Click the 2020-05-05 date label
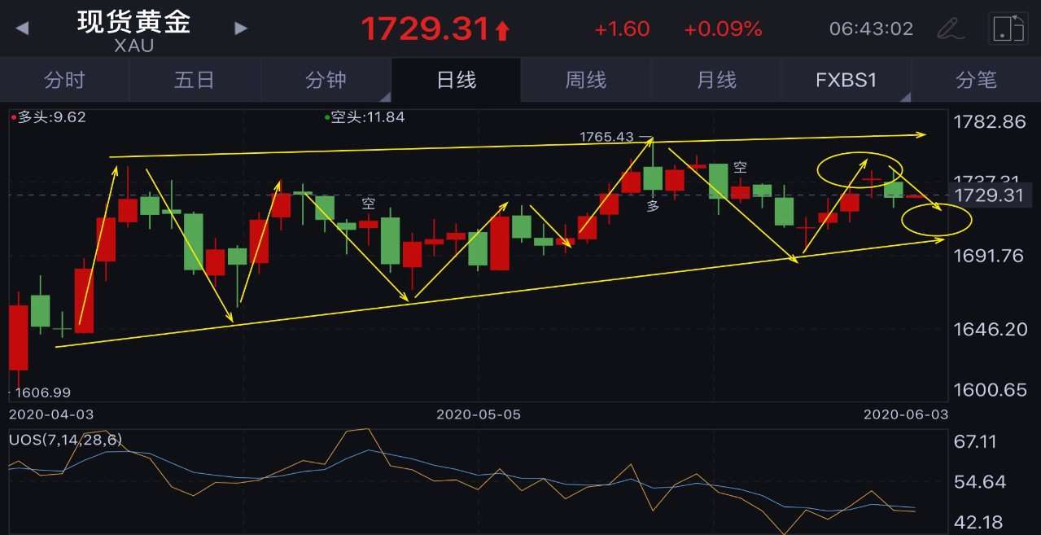The width and height of the screenshot is (1041, 535). click(479, 414)
